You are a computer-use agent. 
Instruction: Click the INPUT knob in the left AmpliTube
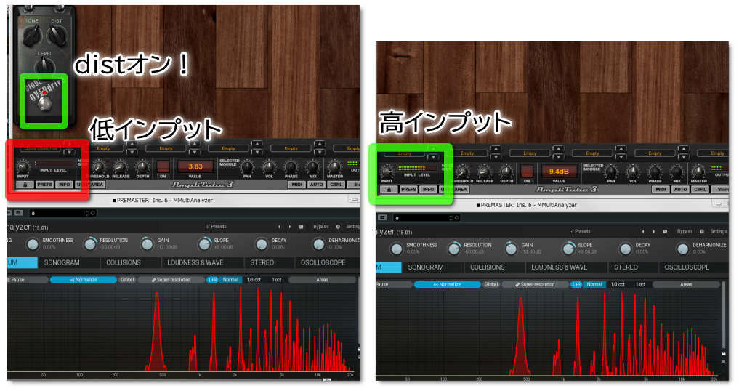(23, 166)
